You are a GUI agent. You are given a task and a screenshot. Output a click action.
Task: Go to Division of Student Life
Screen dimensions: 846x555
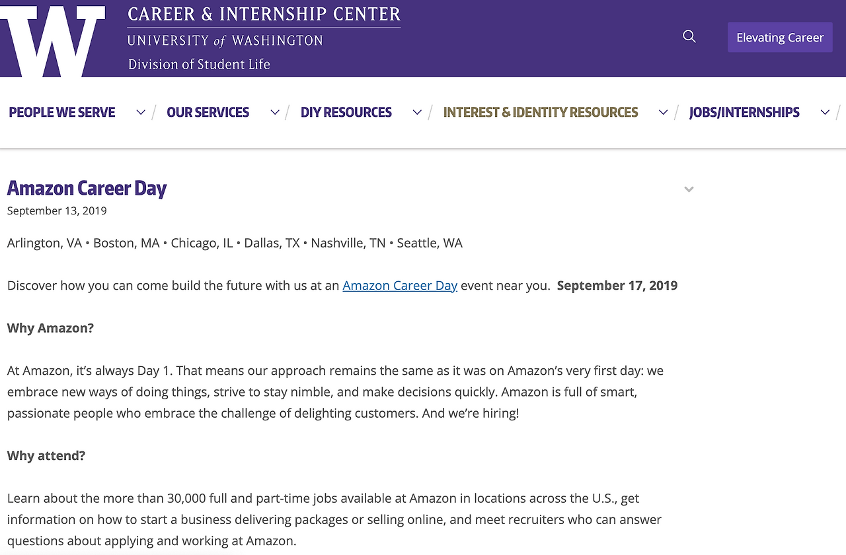pos(199,65)
